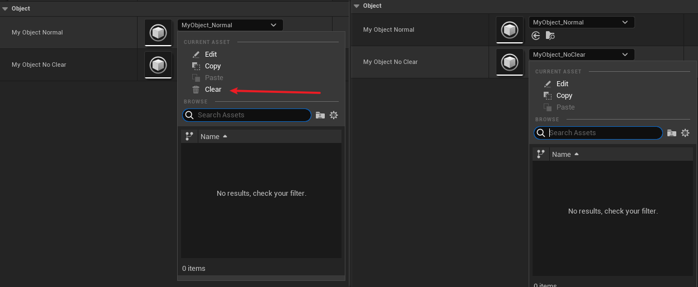Screen dimensions: 698x287
Task: Click My Object No Clear thumbnail, right panel
Action: 509,62
